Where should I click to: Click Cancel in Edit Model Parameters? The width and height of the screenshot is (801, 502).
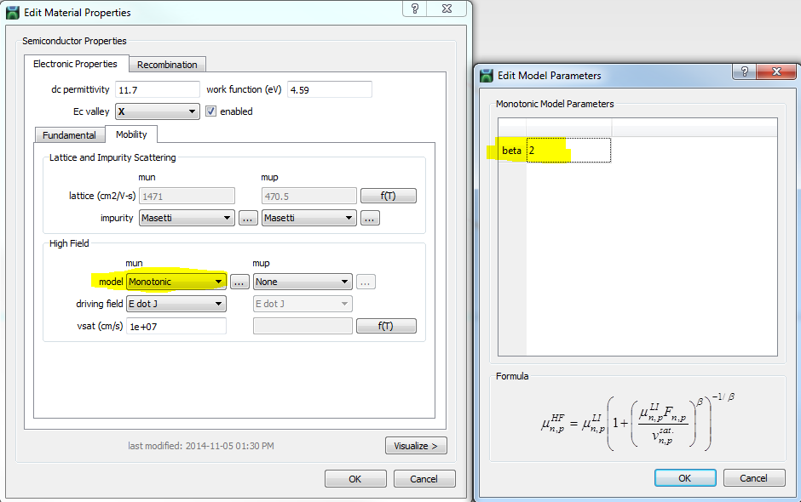tap(754, 478)
